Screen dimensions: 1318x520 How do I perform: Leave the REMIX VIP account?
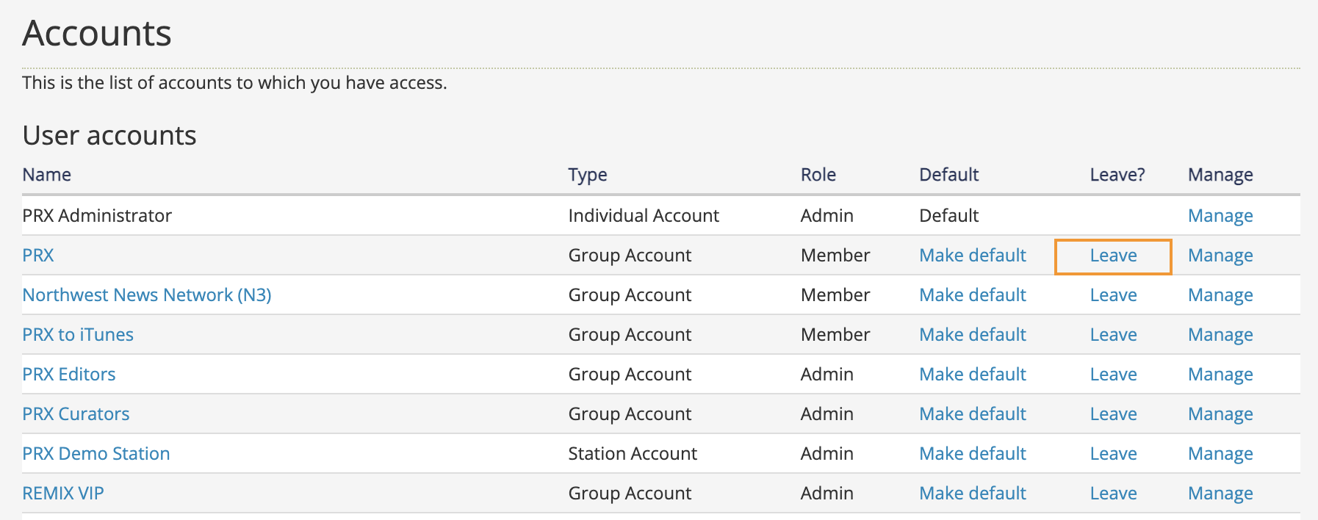tap(1113, 493)
